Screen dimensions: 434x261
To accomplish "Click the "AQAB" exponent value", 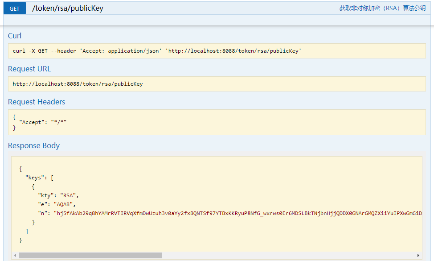I will pos(63,204).
